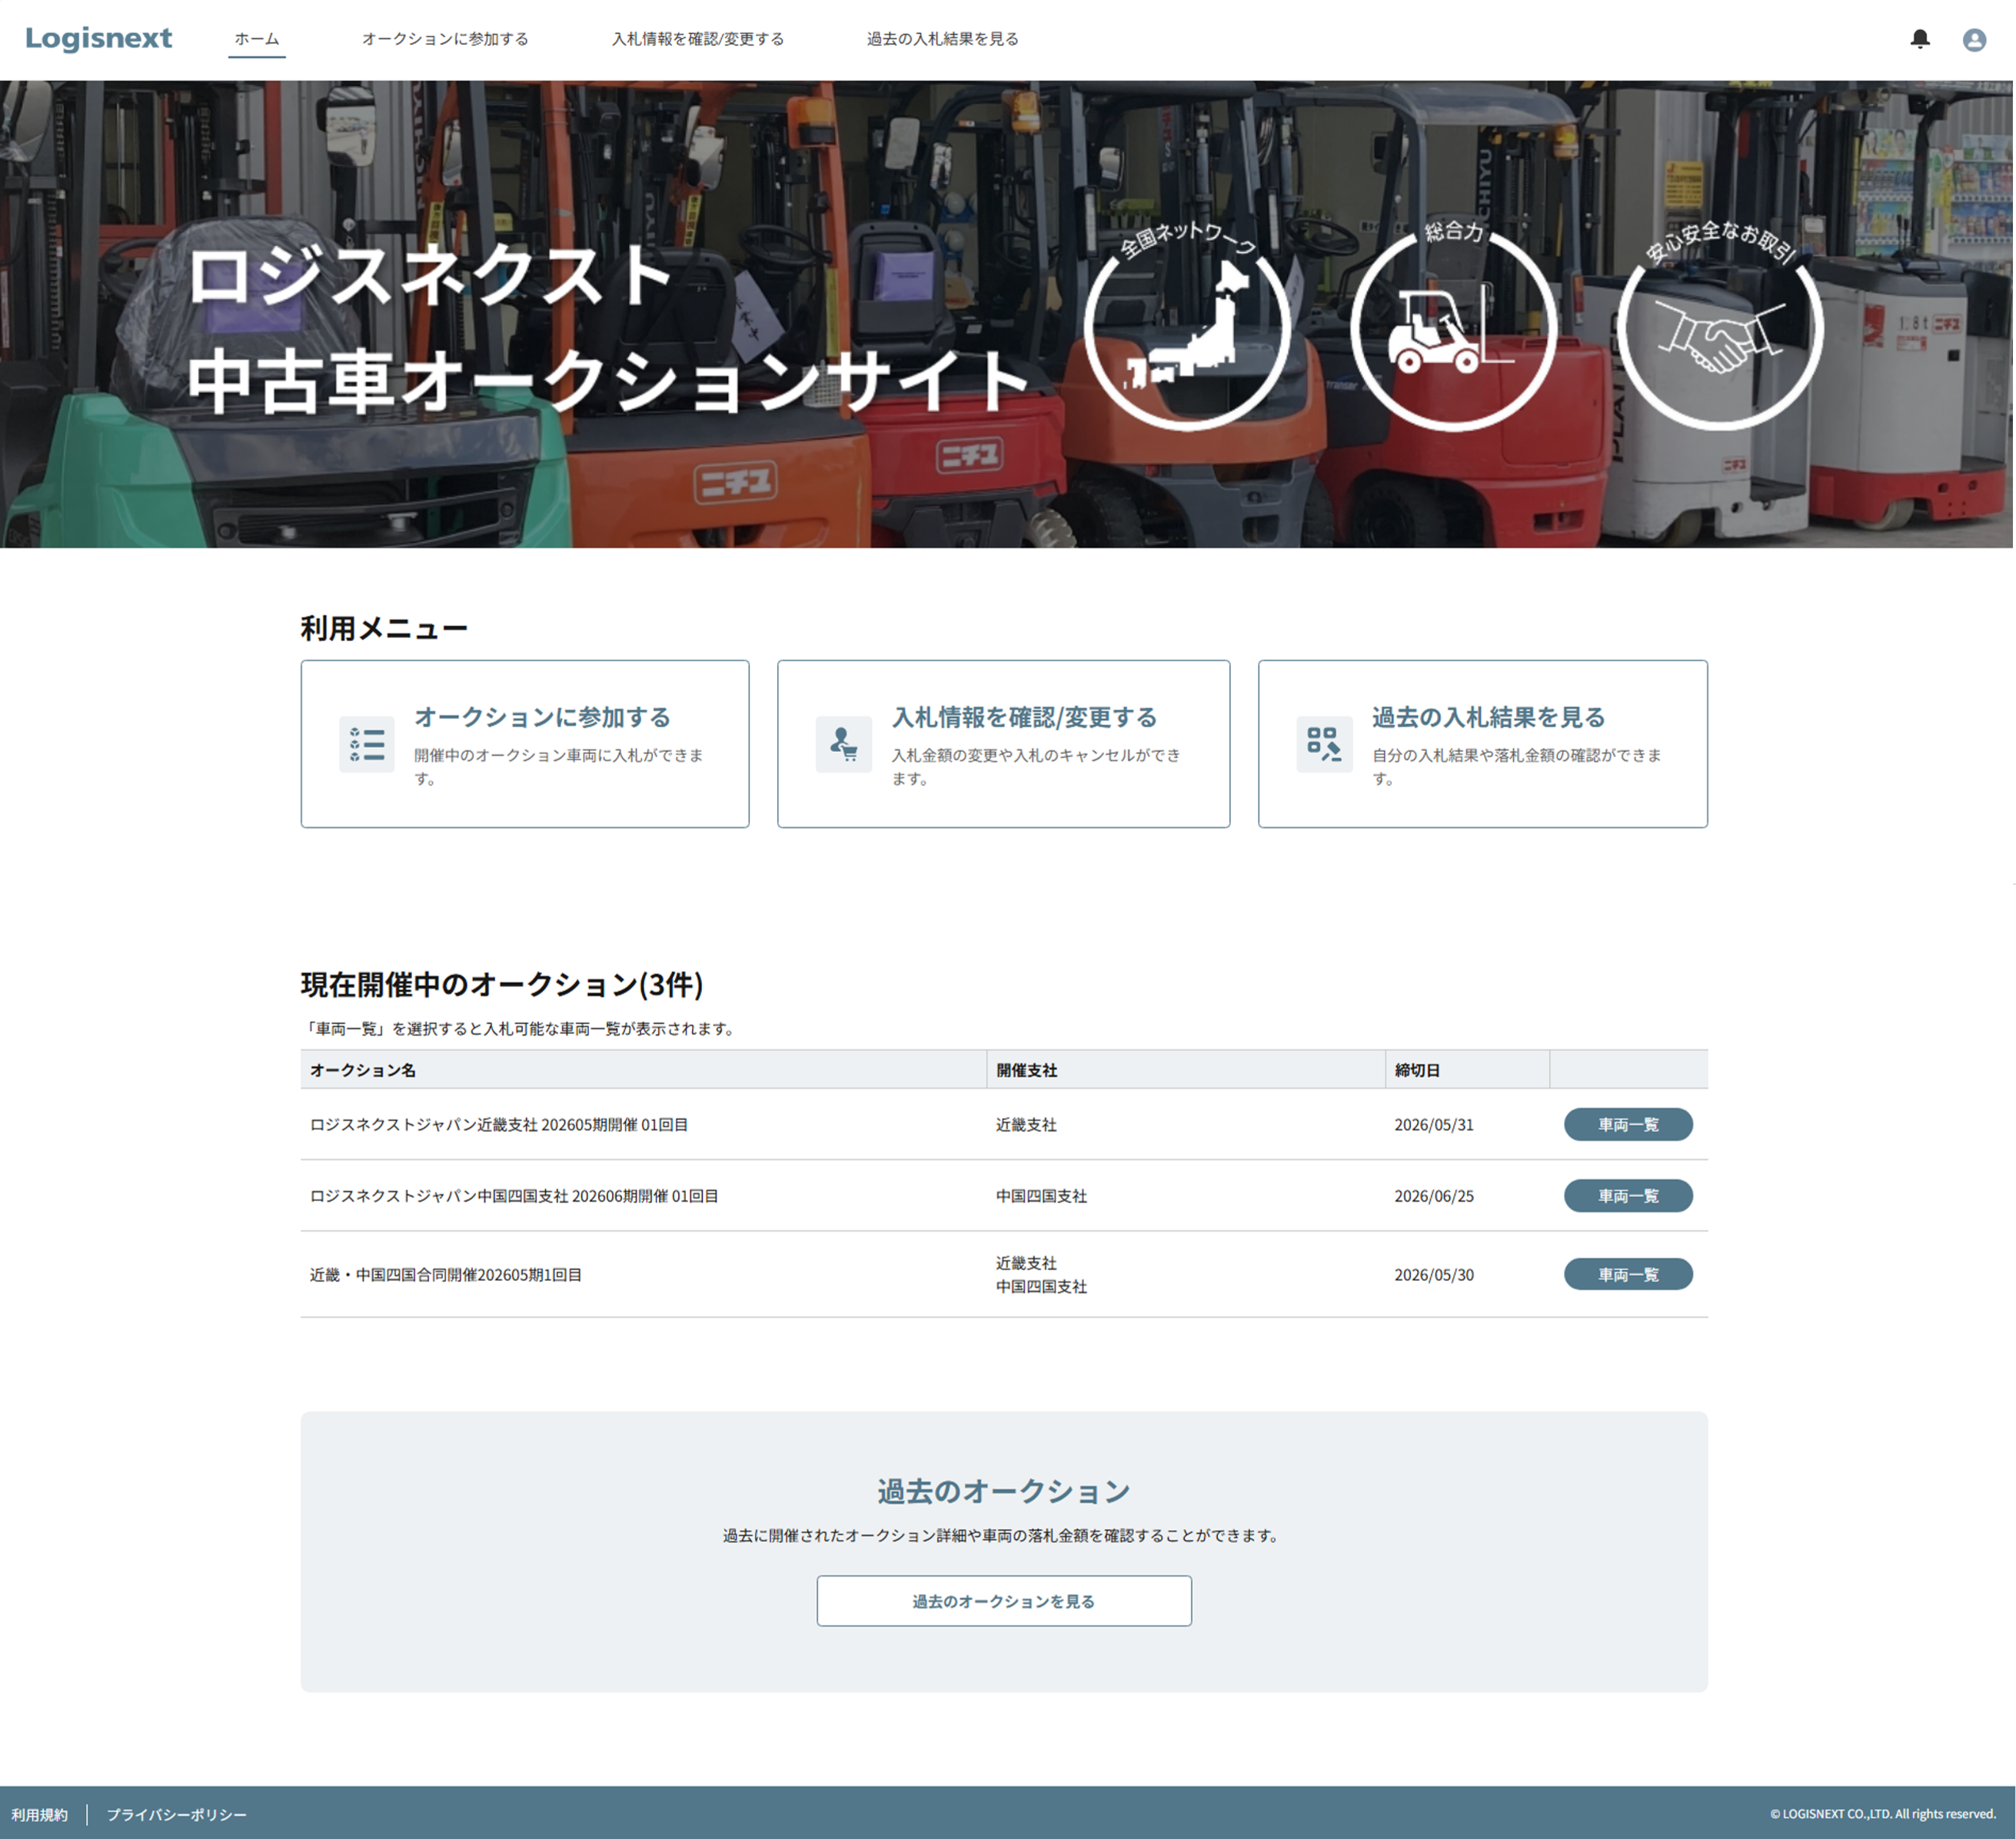Click the 過去のオークションを見る button
Image resolution: width=2016 pixels, height=1839 pixels.
pos(1004,1601)
